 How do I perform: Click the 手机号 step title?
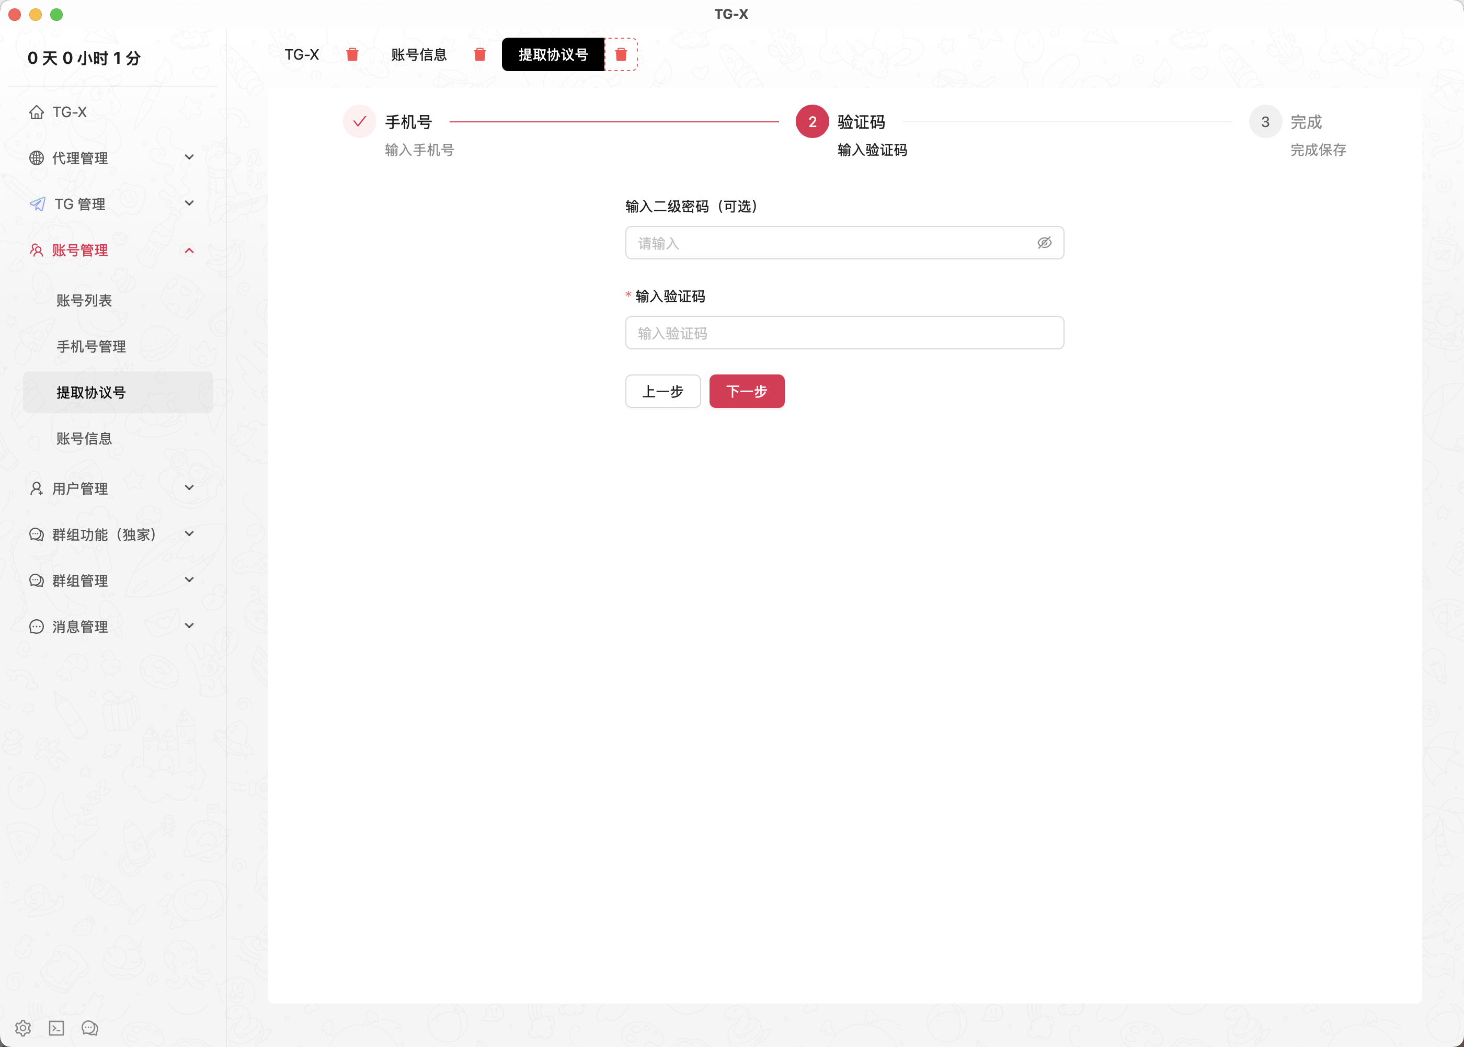[408, 122]
